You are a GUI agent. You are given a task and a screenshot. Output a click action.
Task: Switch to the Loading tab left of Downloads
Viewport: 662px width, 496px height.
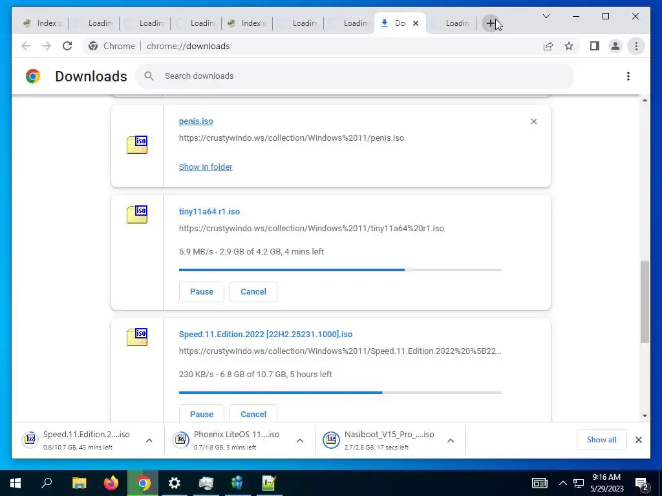(x=350, y=23)
